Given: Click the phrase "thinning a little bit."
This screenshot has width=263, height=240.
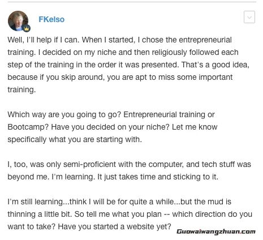Looking at the screenshot, I should 40,215.
